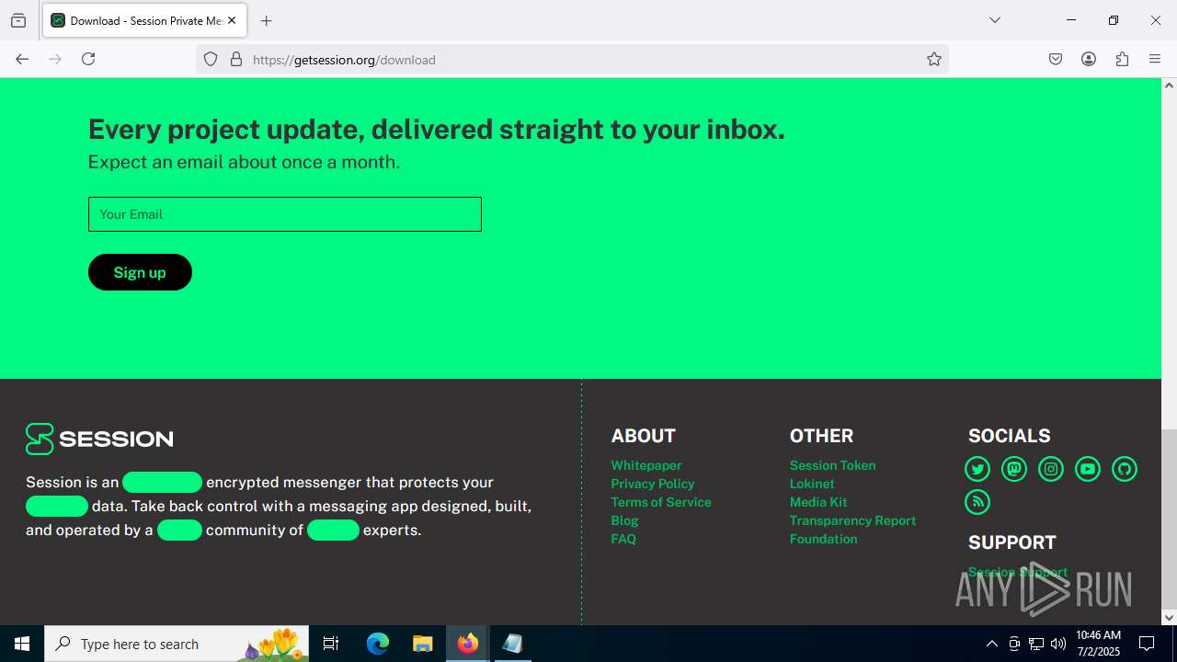Click the Your Email input field
Screen dimensions: 1177x662
285,214
